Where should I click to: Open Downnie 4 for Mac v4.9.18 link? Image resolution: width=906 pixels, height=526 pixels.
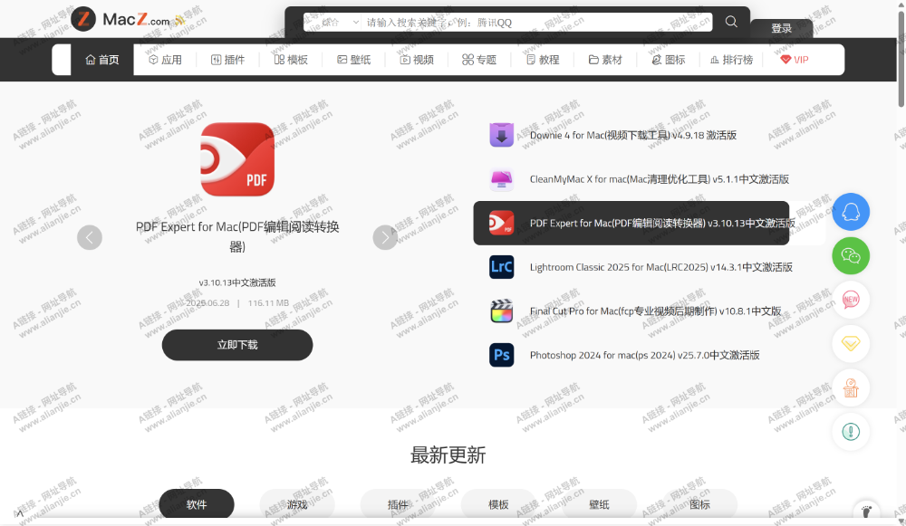[633, 135]
